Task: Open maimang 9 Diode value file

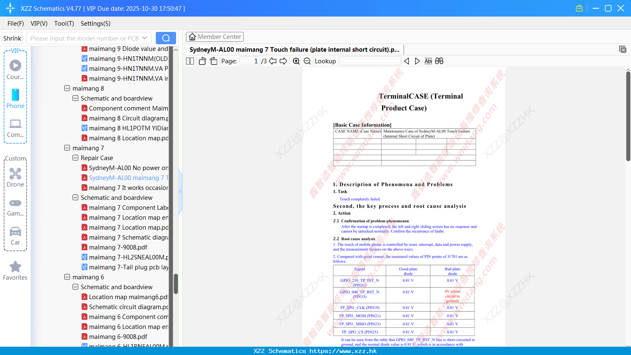Action: tap(125, 49)
